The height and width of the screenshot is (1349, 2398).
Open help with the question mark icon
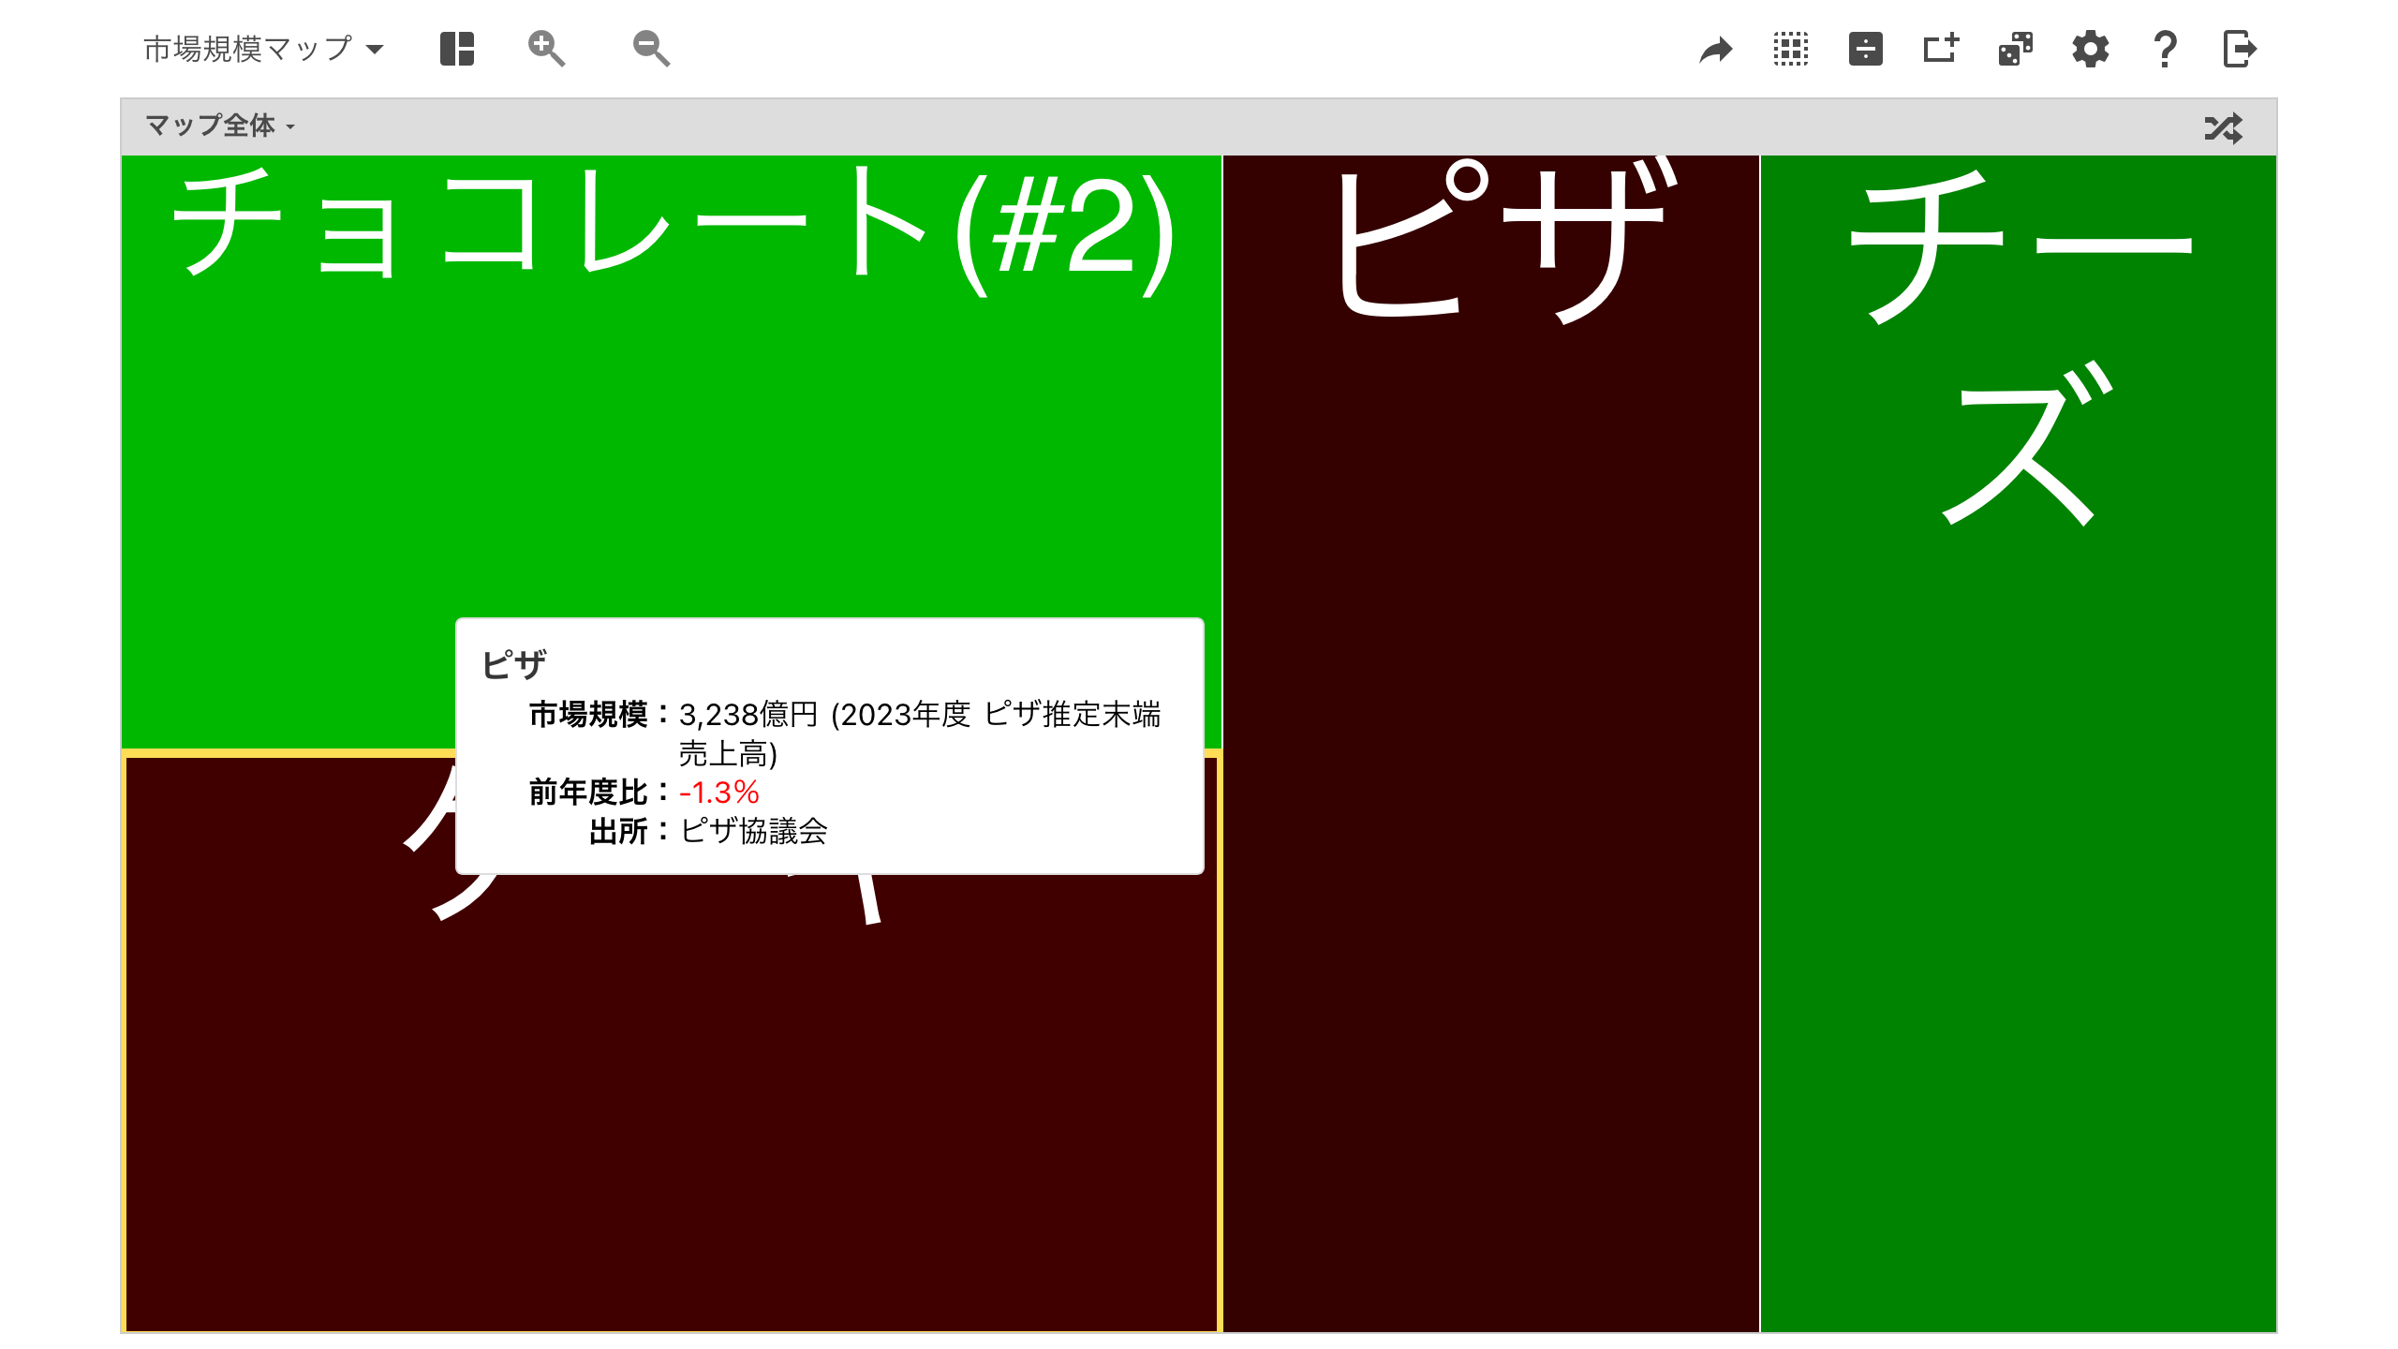point(2166,49)
